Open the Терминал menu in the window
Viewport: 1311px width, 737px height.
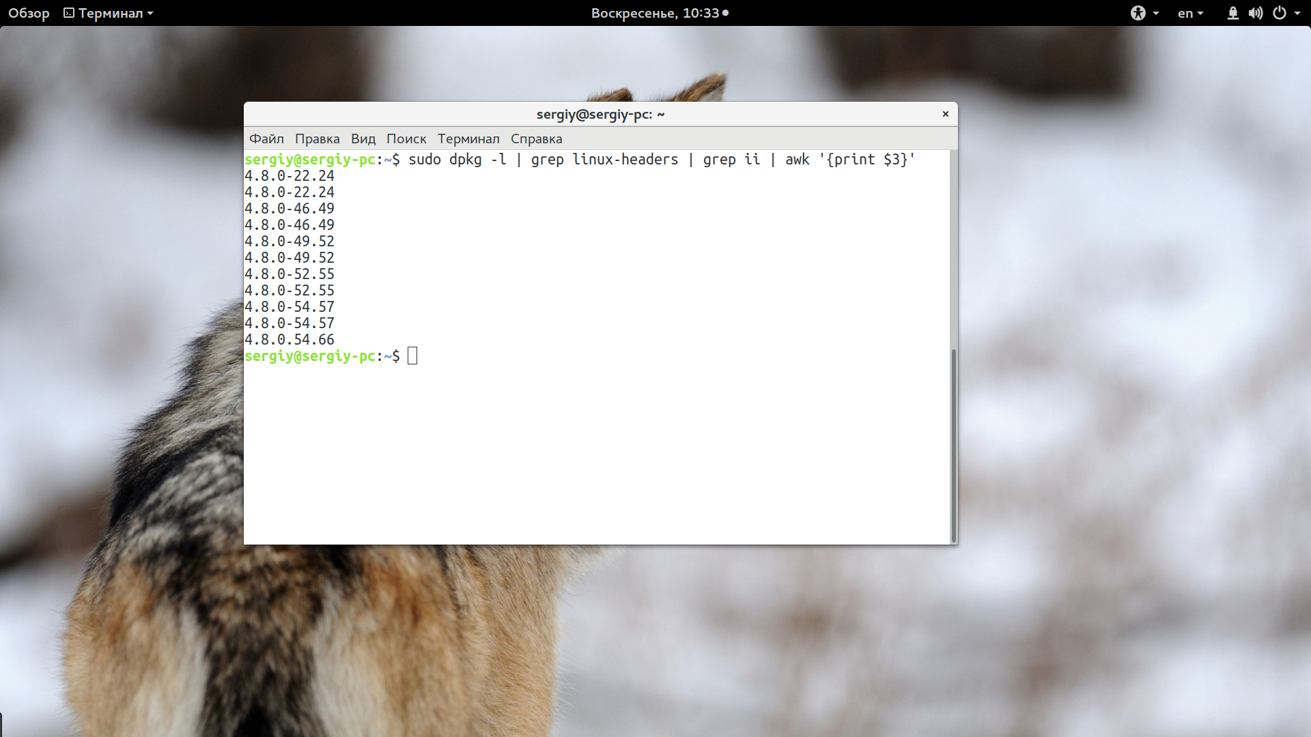point(468,139)
